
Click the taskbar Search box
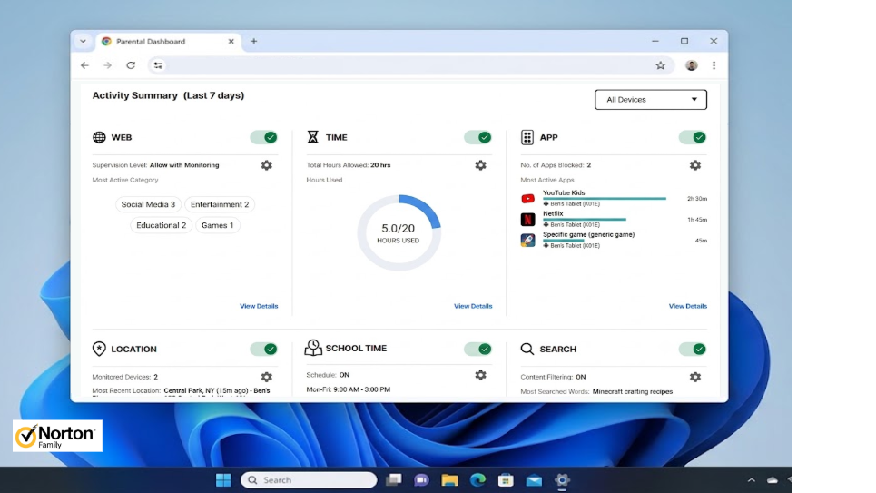[x=309, y=480]
